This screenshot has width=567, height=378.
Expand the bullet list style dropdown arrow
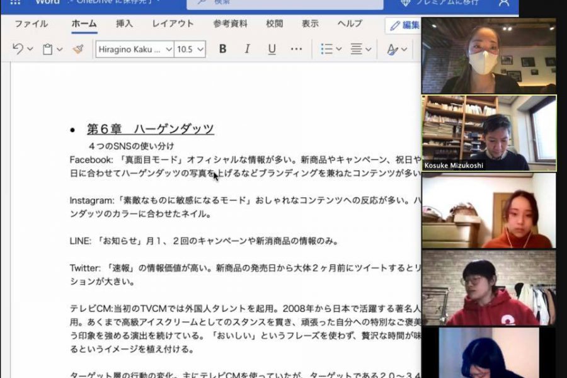coord(339,49)
